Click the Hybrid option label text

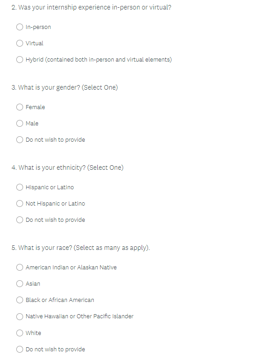[99, 59]
